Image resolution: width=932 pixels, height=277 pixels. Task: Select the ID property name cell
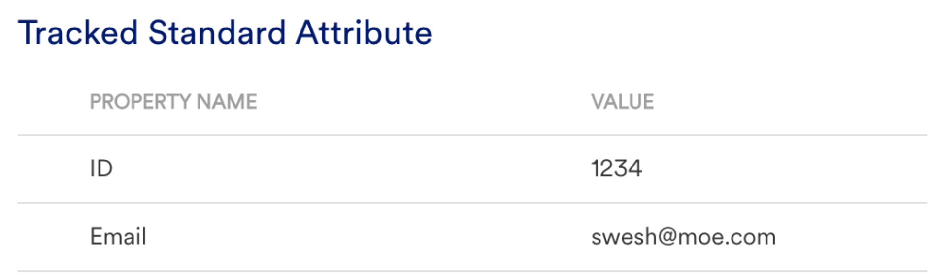click(101, 168)
